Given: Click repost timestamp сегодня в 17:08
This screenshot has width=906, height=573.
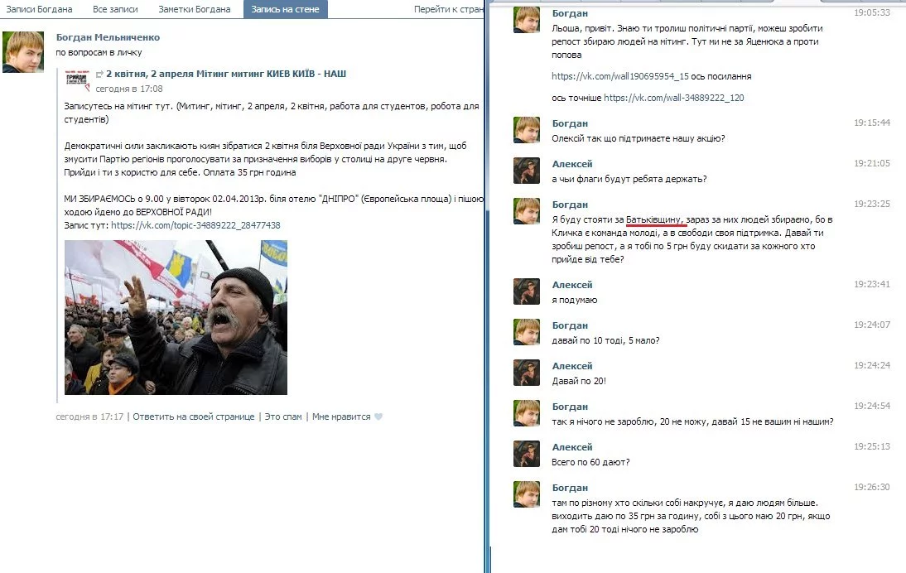Looking at the screenshot, I should point(129,89).
